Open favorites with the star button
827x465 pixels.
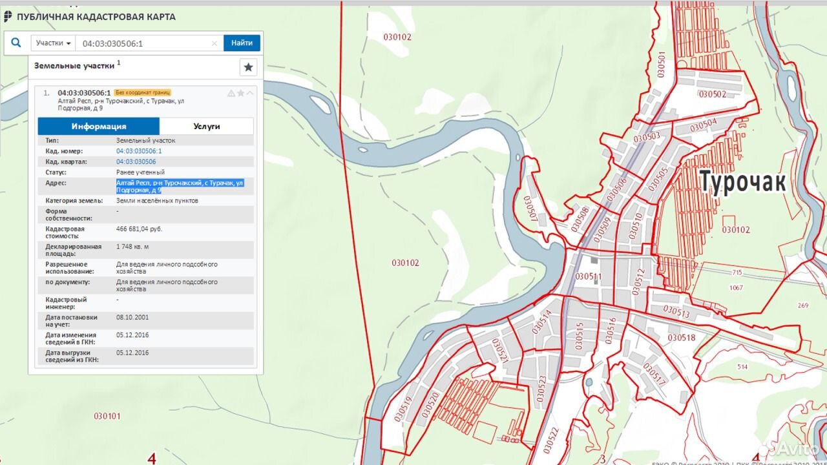click(249, 67)
